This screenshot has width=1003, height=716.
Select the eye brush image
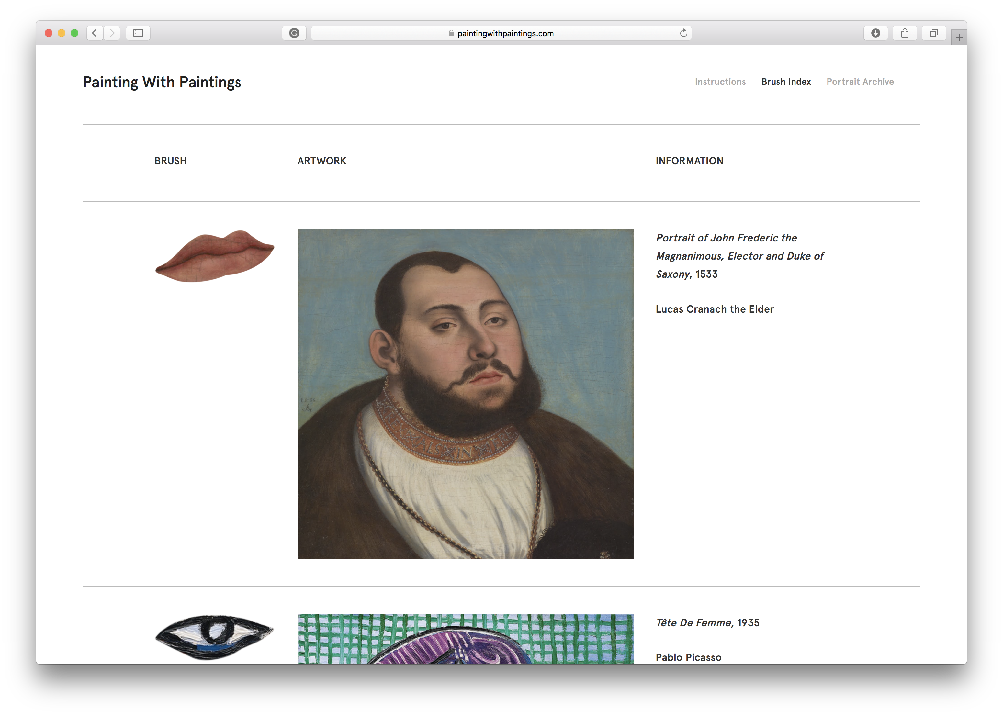click(214, 637)
